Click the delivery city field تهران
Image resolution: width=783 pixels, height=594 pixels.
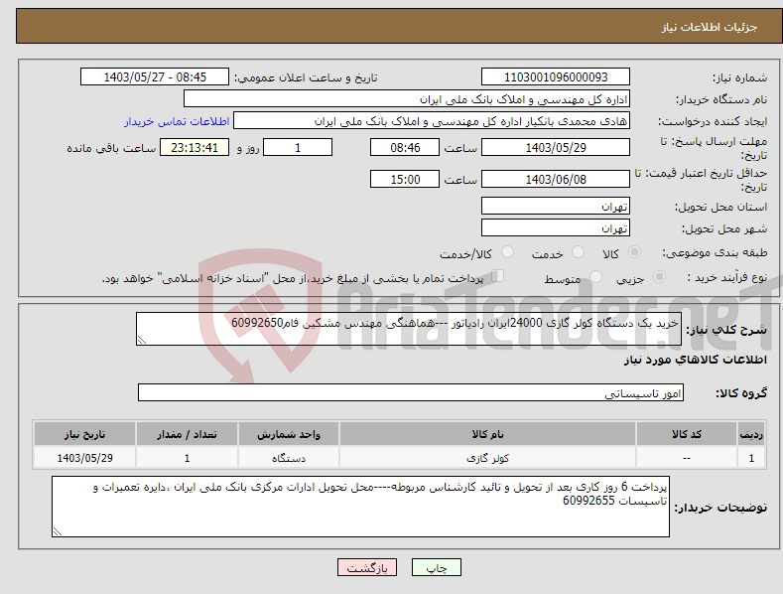tap(556, 228)
